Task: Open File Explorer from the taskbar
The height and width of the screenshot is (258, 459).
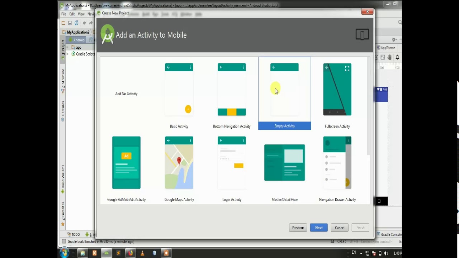Action: click(x=82, y=253)
